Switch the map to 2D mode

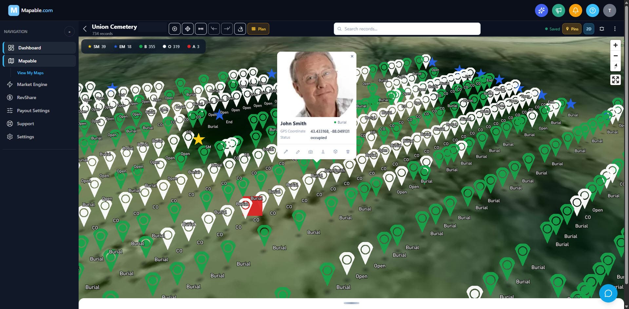pyautogui.click(x=588, y=29)
